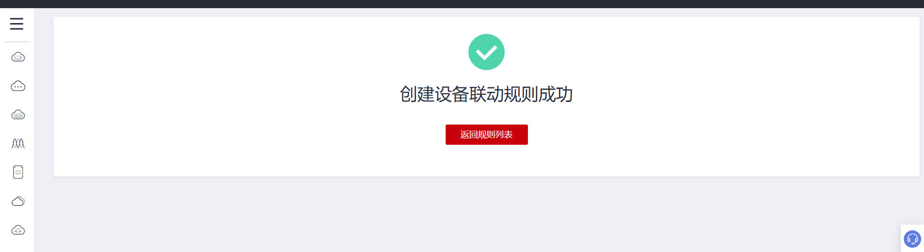The height and width of the screenshot is (252, 924).
Task: Click the white check inside green circle
Action: click(x=486, y=52)
